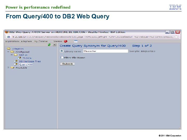Bookmark the page with the star icon
The image size is (187, 140).
[176, 37]
